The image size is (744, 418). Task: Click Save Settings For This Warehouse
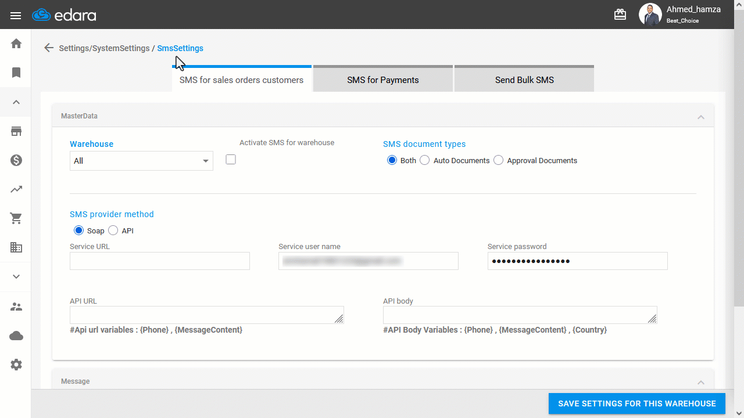tap(637, 403)
